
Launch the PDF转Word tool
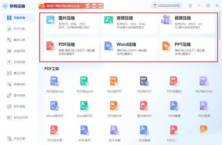point(55,85)
